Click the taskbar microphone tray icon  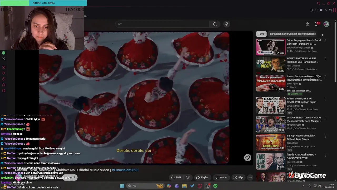click(x=309, y=186)
